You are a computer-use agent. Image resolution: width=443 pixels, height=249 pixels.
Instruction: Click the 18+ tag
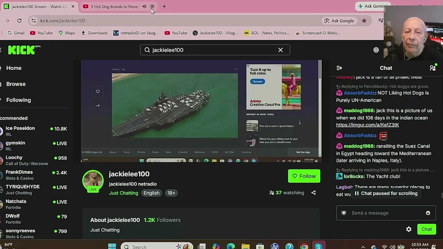171,193
